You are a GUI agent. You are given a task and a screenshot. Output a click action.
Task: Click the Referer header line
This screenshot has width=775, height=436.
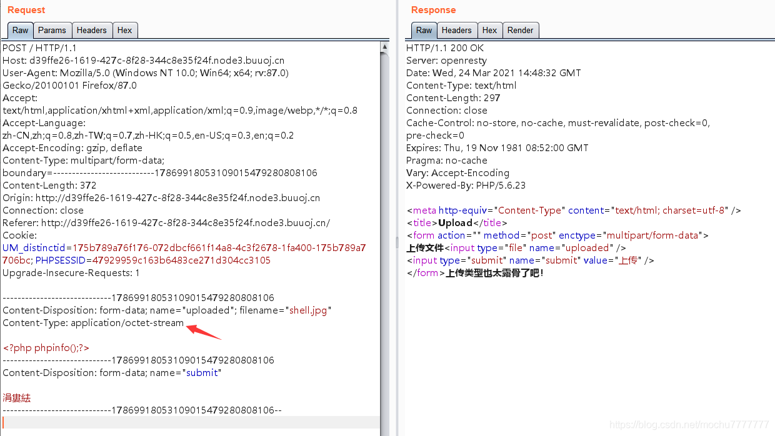pos(166,223)
